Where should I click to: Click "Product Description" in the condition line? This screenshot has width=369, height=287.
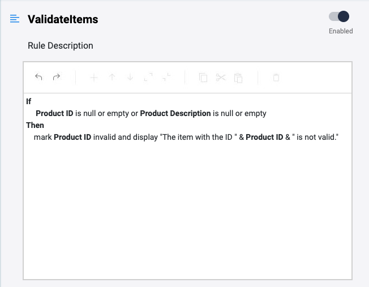coord(175,113)
